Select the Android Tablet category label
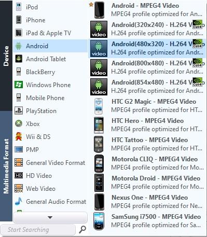Viewport: 207px width, 237px height. click(46, 59)
